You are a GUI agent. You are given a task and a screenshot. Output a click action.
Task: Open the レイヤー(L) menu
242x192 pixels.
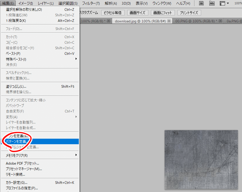pos(46,3)
